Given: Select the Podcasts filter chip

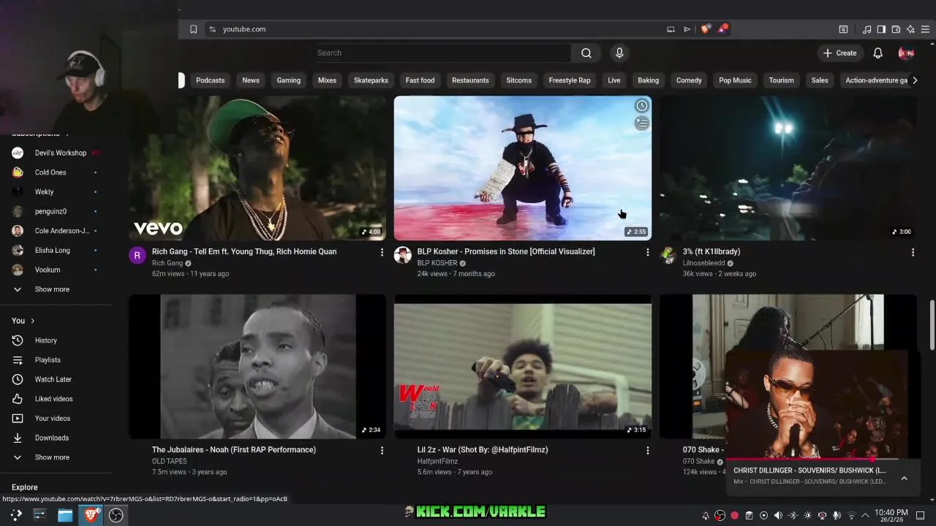Looking at the screenshot, I should [210, 80].
